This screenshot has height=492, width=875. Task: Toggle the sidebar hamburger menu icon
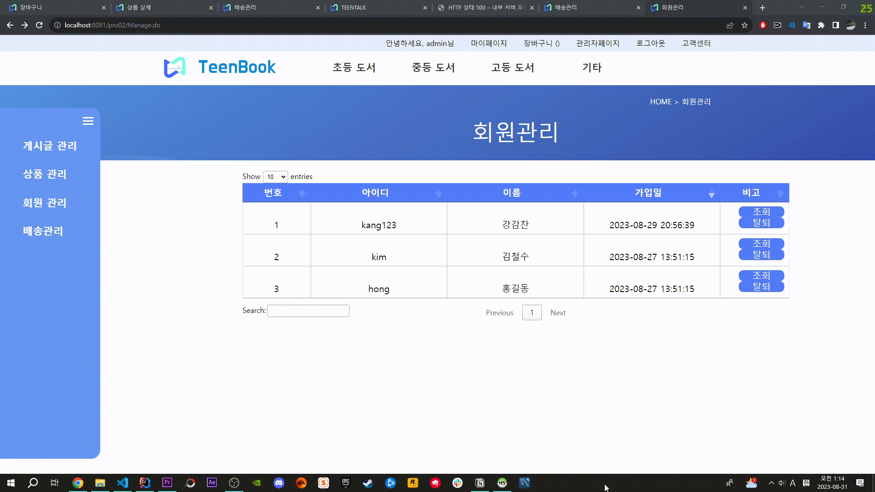(x=88, y=121)
